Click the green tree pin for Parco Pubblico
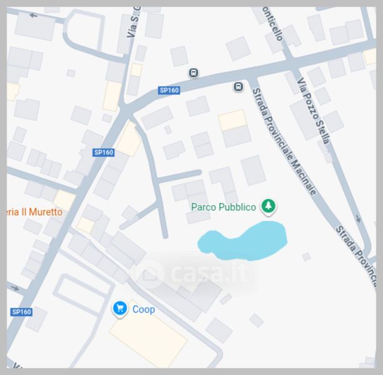Screen dimensions: 383x375 click(x=269, y=207)
